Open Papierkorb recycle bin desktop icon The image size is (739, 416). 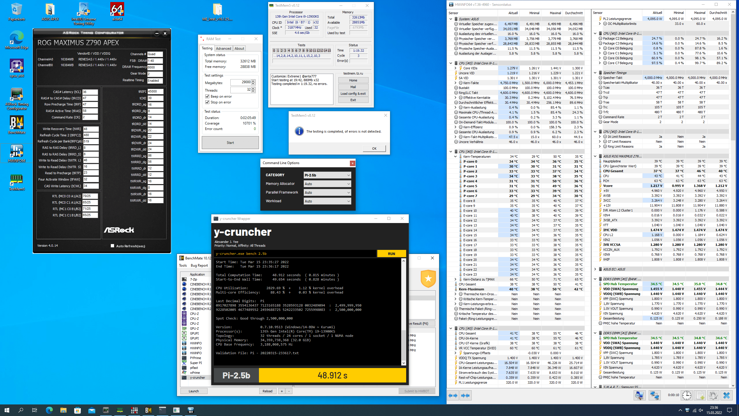[16, 12]
